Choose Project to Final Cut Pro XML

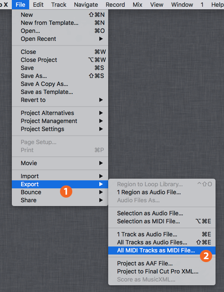162,271
